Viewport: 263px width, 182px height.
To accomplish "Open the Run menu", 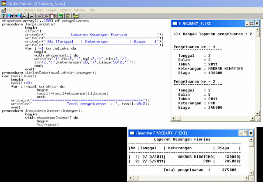I will (x=40, y=10).
